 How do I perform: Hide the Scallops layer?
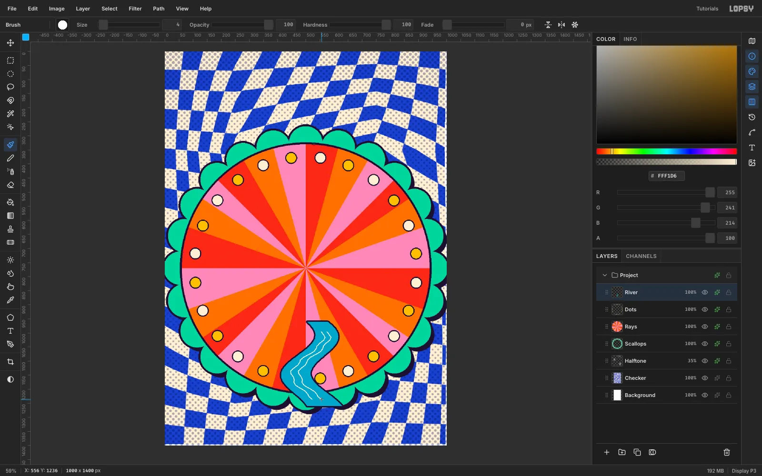(x=705, y=344)
